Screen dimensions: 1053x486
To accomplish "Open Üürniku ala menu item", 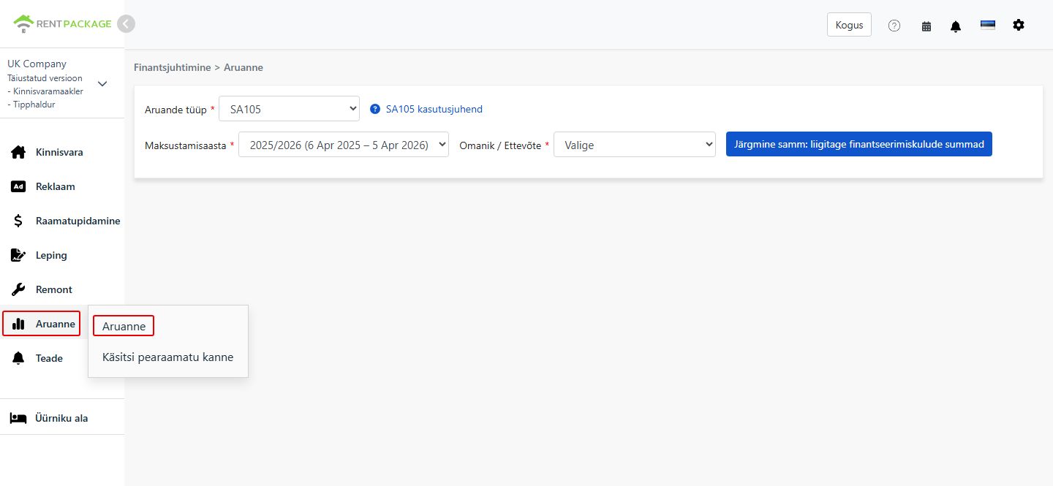I will (62, 418).
